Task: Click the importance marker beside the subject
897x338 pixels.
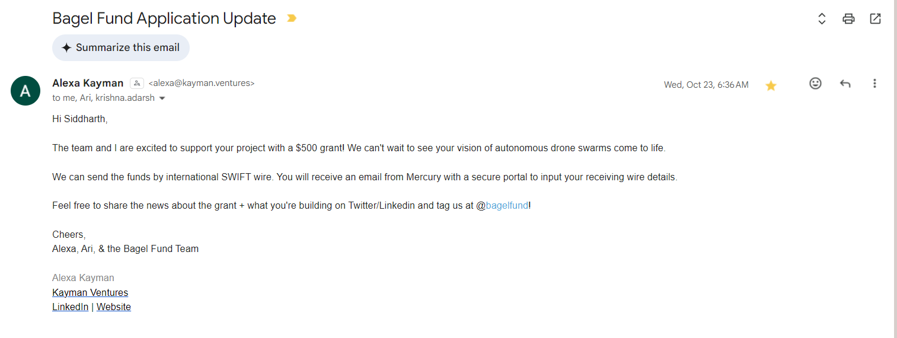Action: (x=291, y=18)
